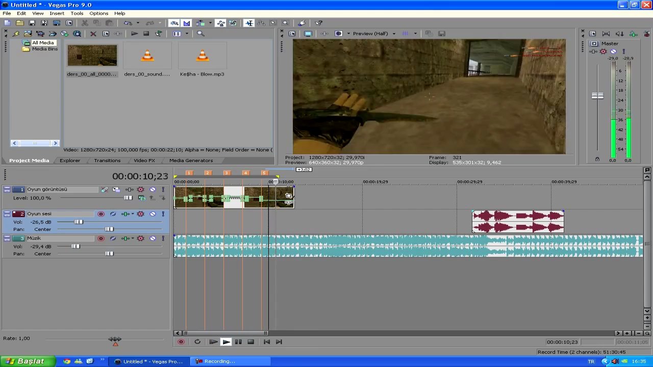
Task: Mute the Oyun görüntüsü video track
Action: pyautogui.click(x=153, y=190)
